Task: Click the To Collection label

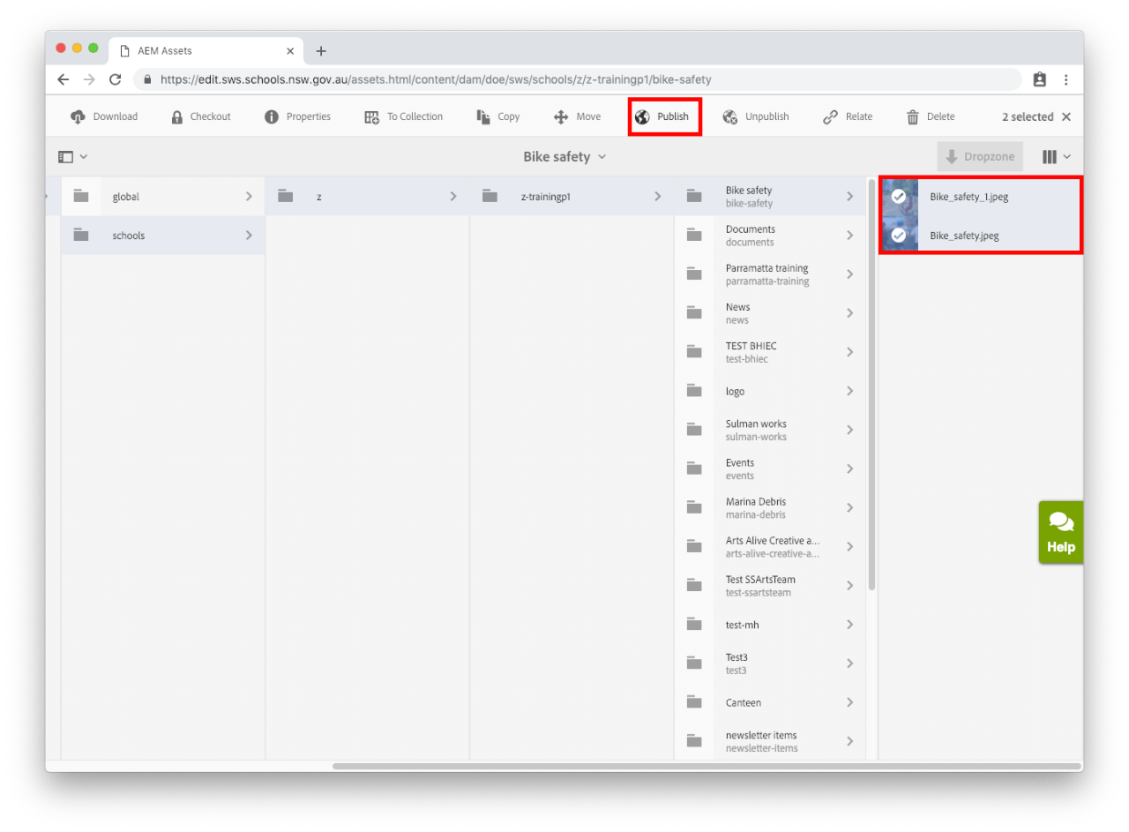Action: pyautogui.click(x=415, y=116)
